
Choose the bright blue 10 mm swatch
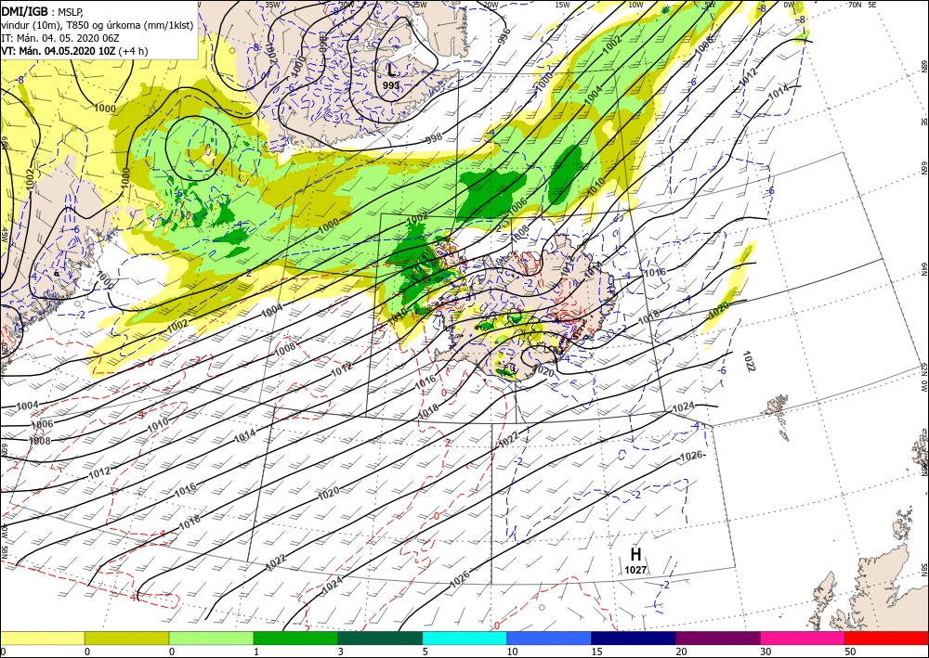click(549, 638)
